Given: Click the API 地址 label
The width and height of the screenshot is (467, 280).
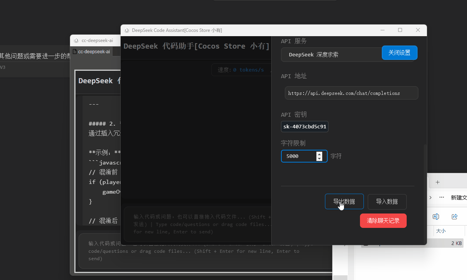Looking at the screenshot, I should [294, 76].
